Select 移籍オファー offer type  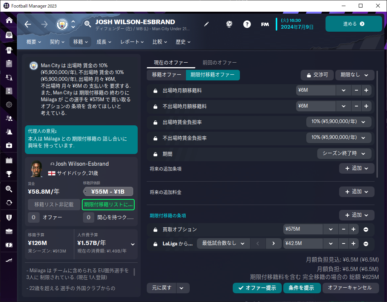[x=166, y=75]
